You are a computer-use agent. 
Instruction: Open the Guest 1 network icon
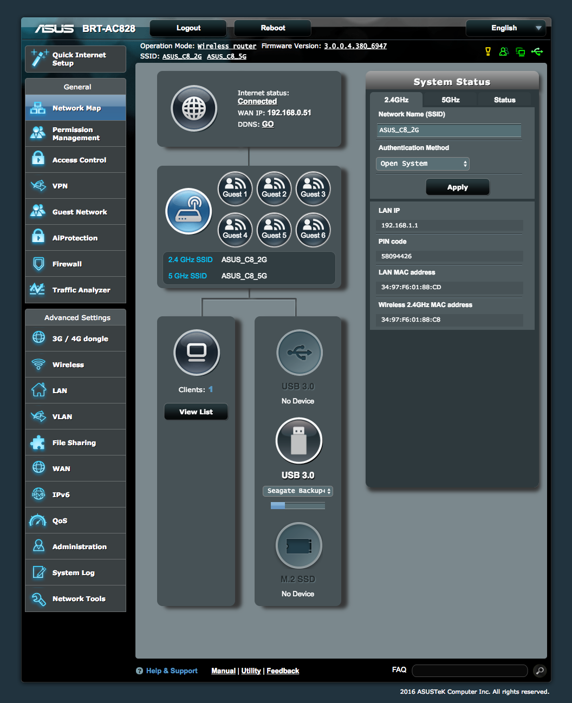click(x=235, y=189)
